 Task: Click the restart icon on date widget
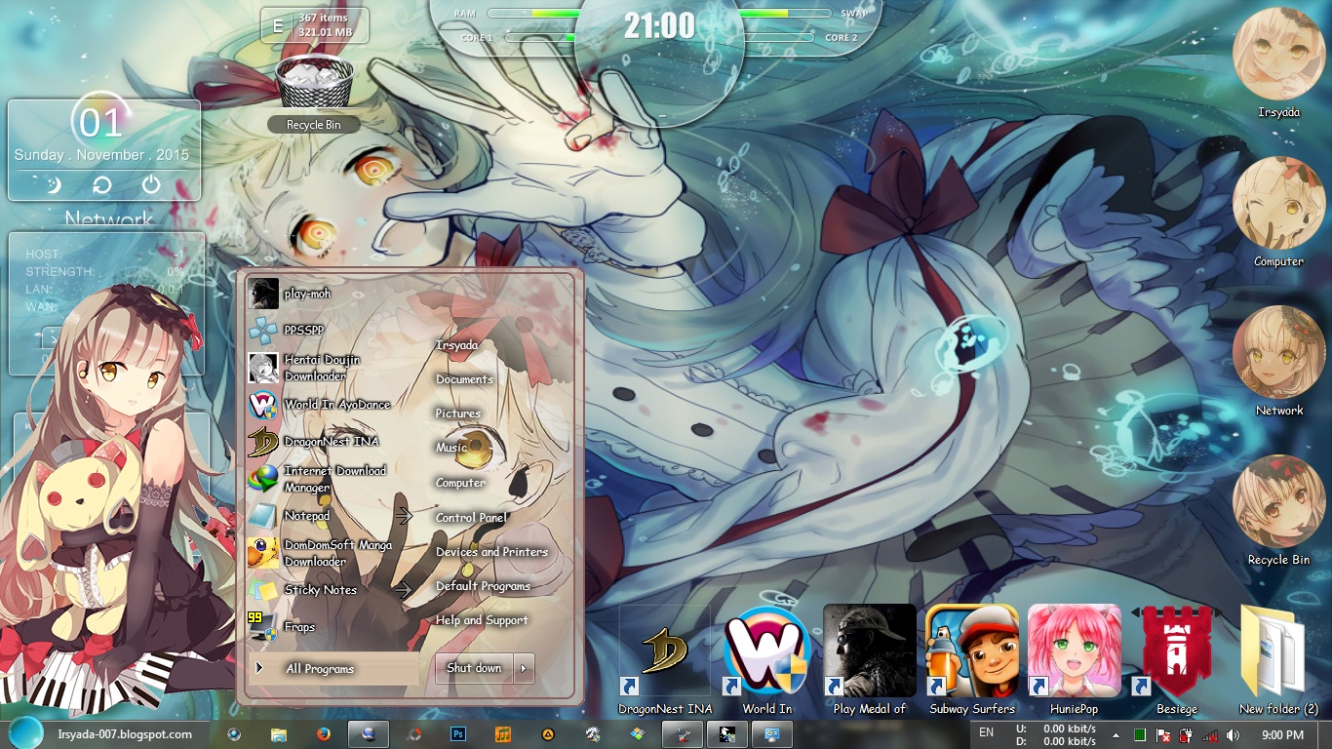coord(101,184)
